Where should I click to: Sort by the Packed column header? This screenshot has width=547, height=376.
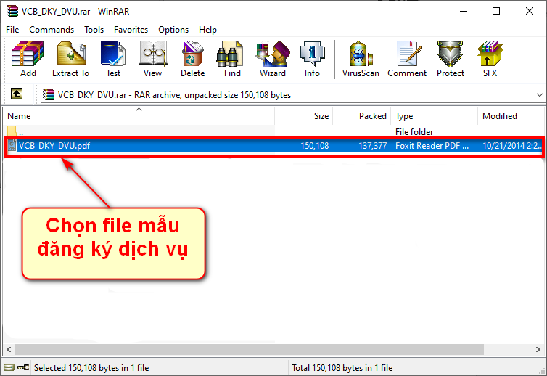362,116
